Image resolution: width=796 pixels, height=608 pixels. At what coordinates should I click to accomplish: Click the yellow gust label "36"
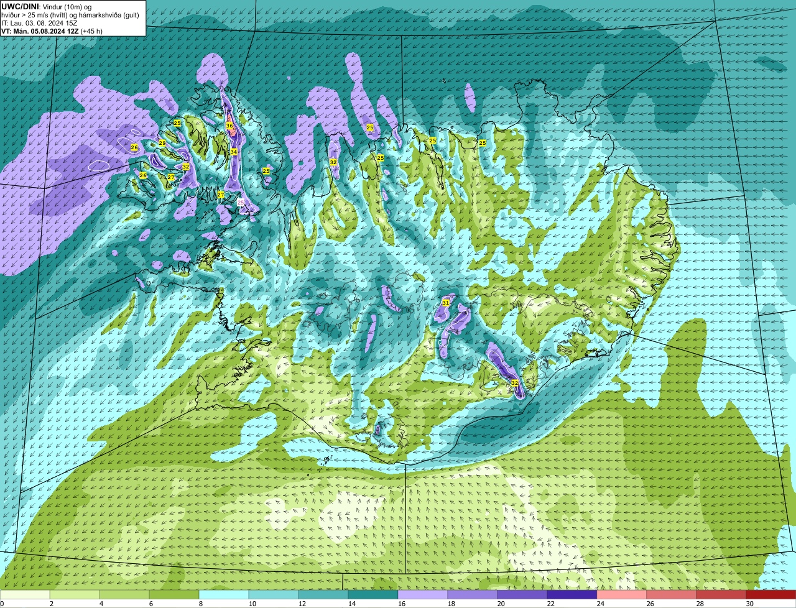pyautogui.click(x=229, y=126)
